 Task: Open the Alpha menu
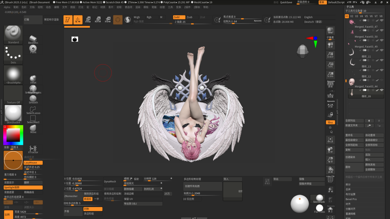pyautogui.click(x=7, y=7)
